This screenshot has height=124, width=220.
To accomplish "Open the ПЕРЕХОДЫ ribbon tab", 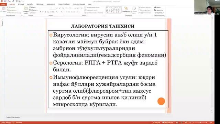I will 40,4.
